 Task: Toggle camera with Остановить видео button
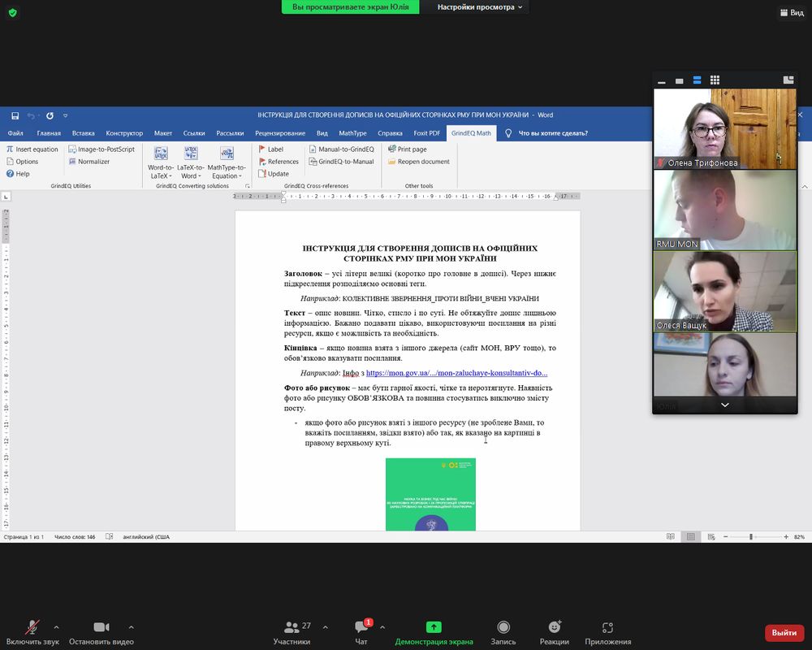tap(101, 631)
